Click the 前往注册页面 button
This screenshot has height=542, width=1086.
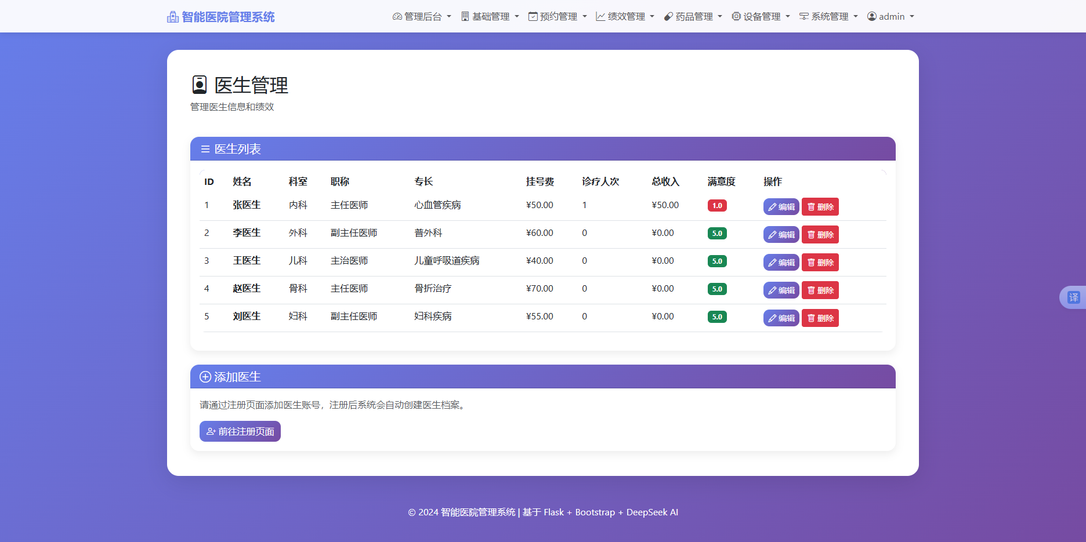pos(240,431)
